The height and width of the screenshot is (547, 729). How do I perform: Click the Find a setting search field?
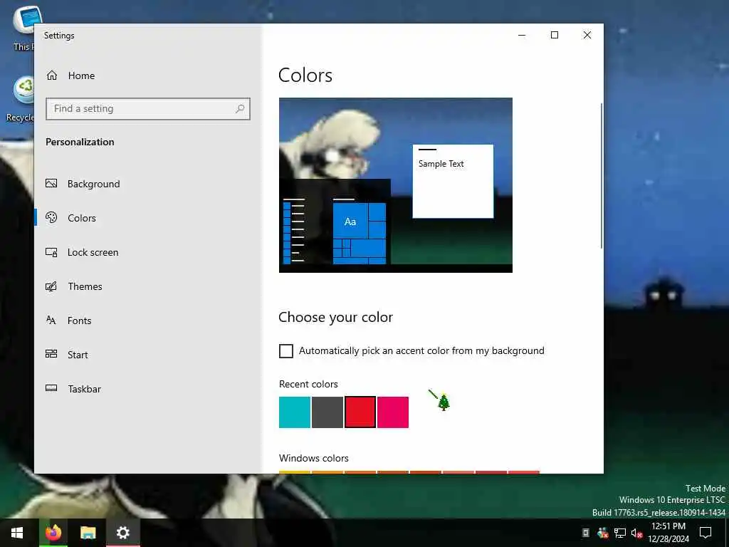[148, 109]
